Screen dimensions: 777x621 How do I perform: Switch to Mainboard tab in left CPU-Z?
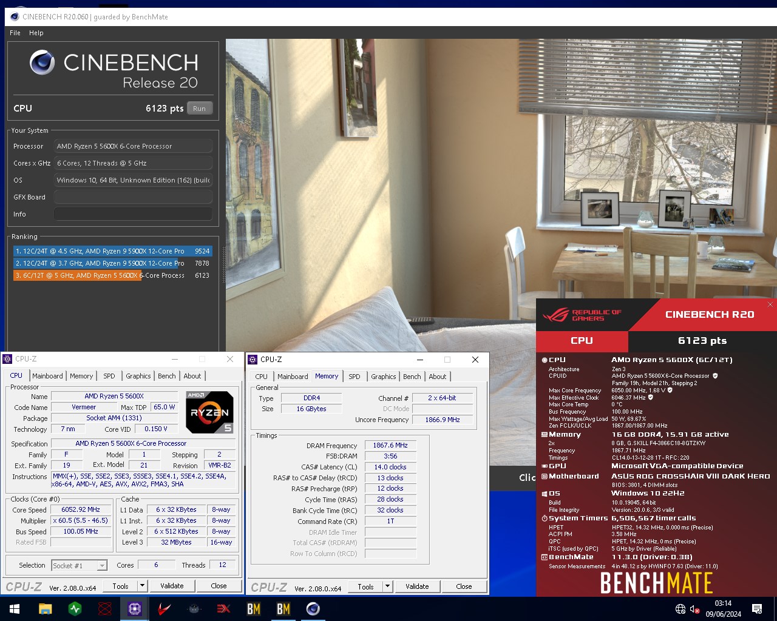tap(47, 376)
